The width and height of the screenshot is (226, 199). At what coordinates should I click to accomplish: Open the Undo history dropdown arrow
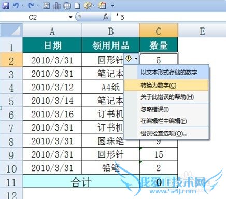(x=23, y=6)
